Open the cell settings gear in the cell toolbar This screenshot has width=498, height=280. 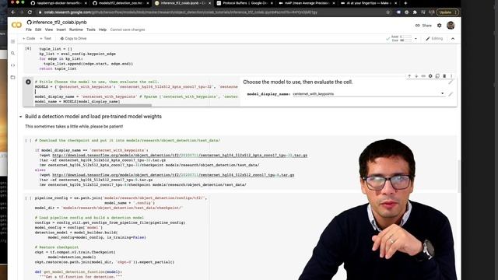(430, 76)
